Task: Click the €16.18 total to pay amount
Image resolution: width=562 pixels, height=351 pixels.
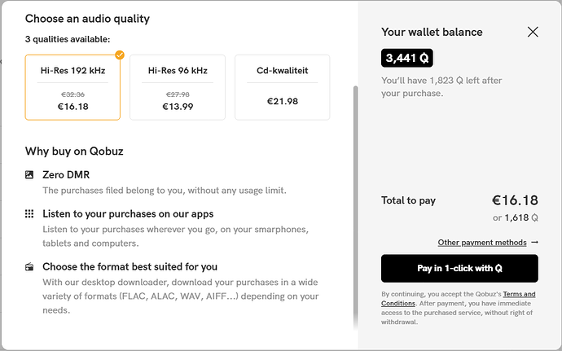Action: pos(515,200)
